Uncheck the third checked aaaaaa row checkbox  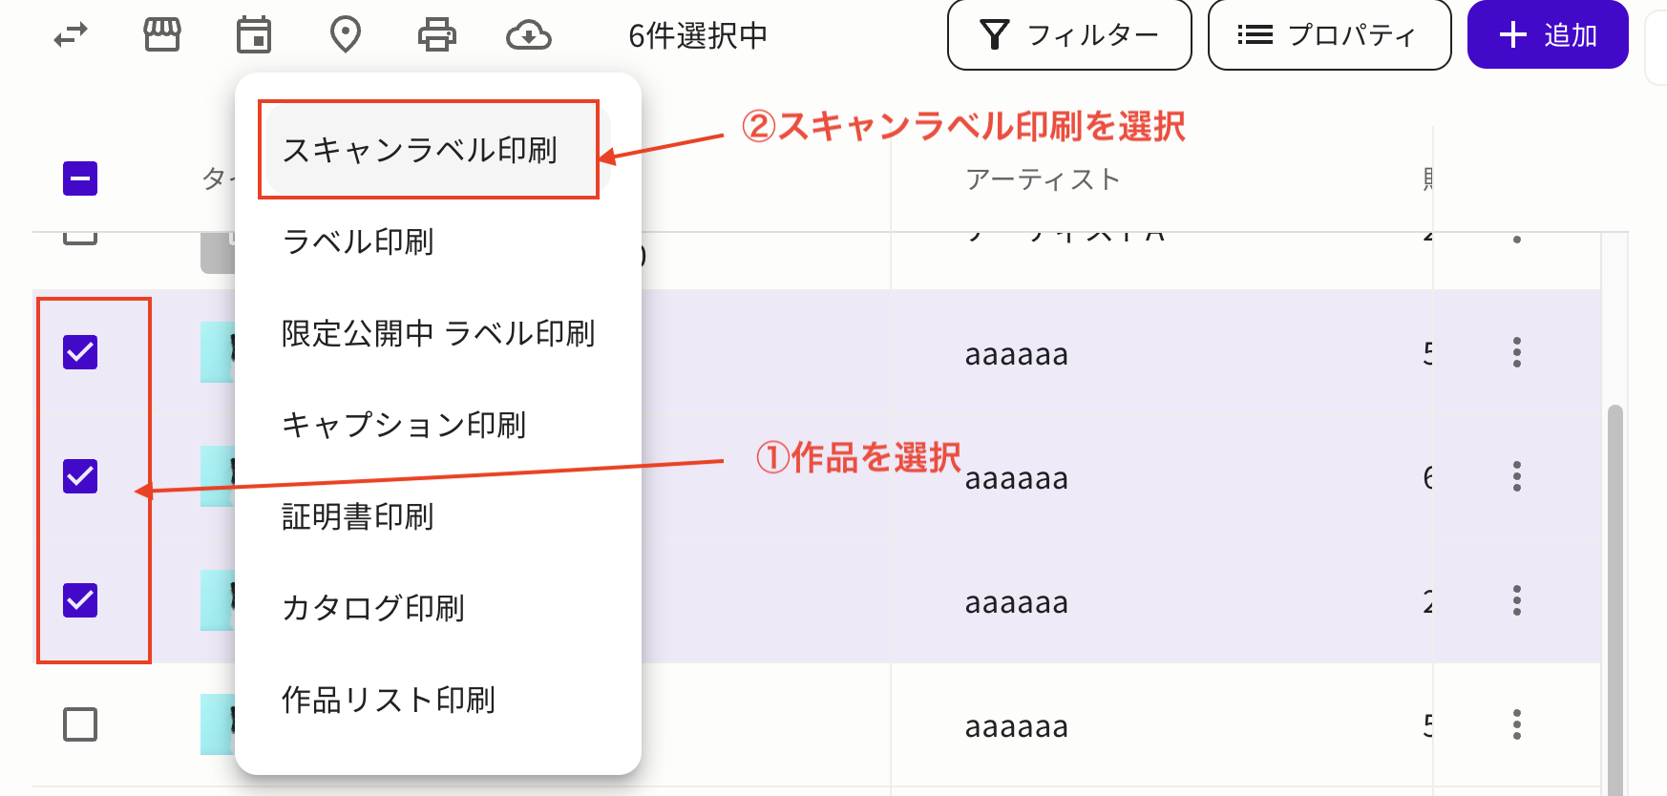click(x=80, y=600)
